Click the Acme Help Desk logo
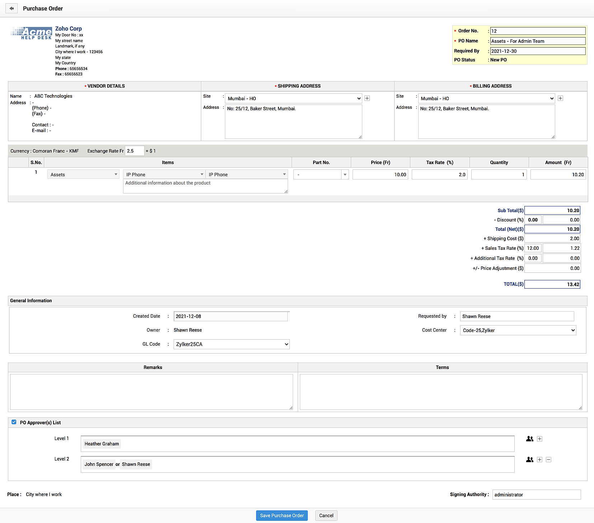The width and height of the screenshot is (594, 523). pos(31,33)
